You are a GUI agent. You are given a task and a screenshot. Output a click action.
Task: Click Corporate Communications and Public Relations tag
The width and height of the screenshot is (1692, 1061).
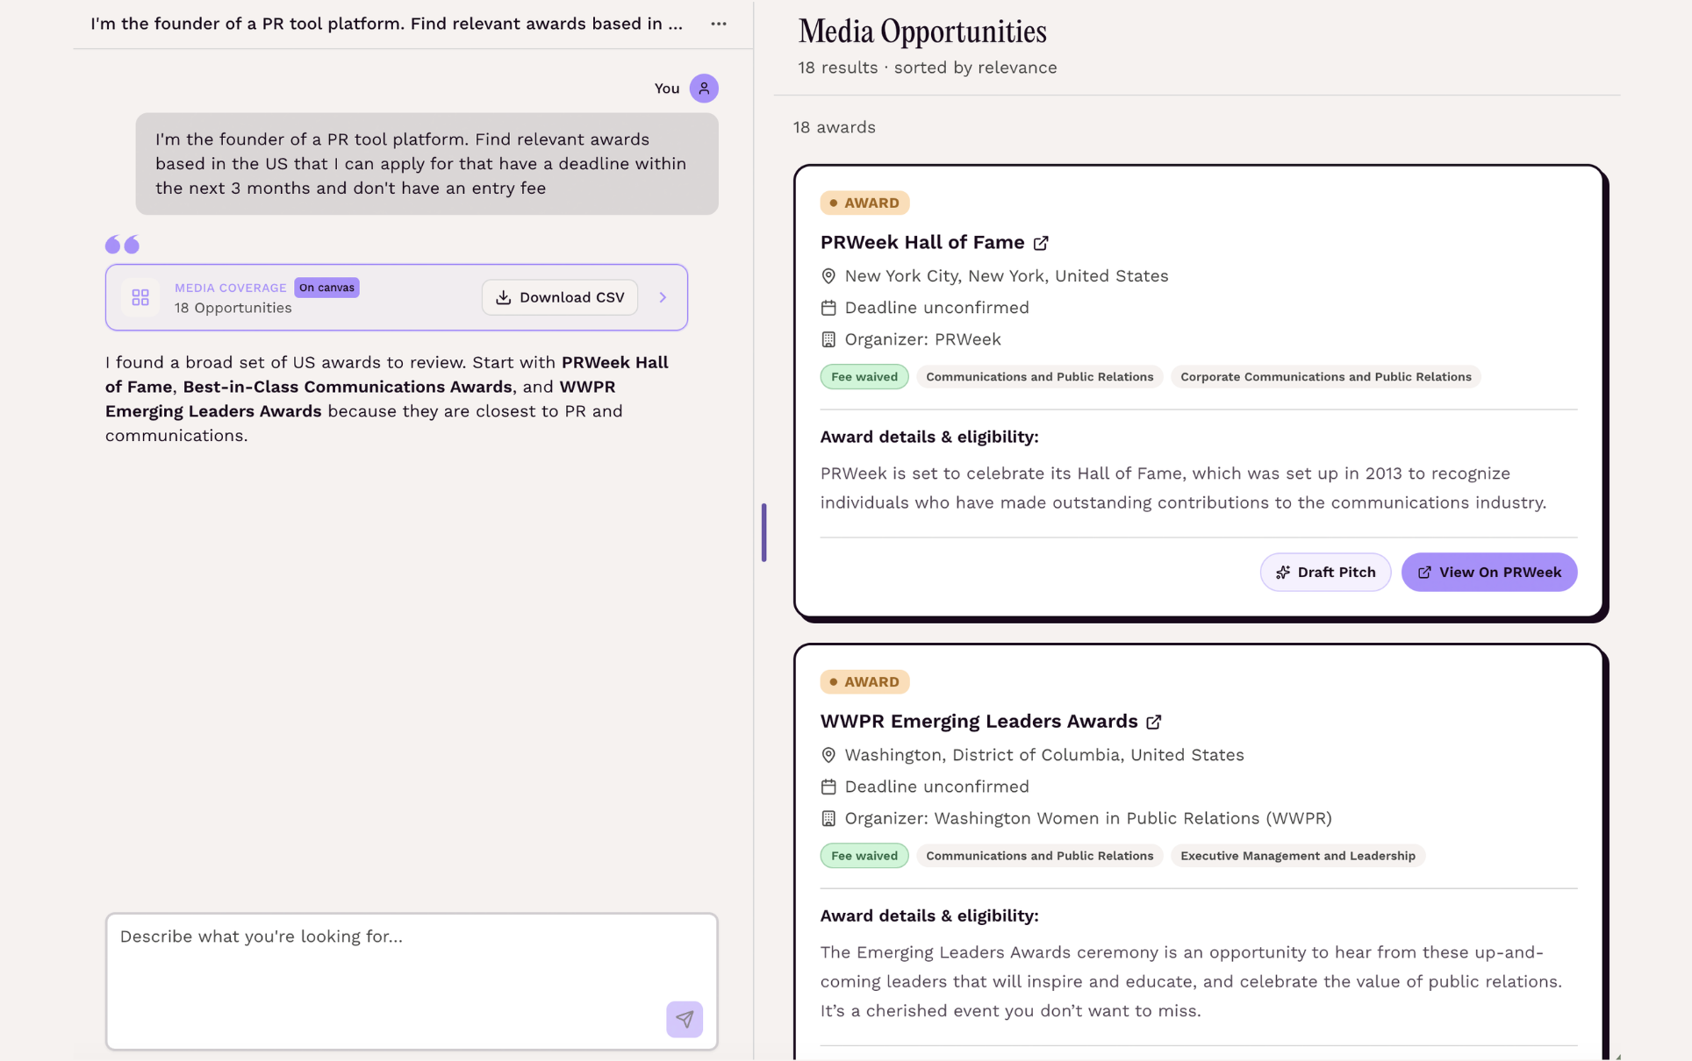point(1325,377)
